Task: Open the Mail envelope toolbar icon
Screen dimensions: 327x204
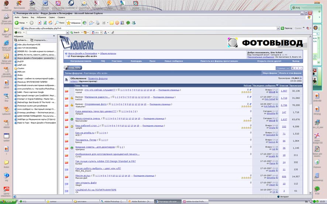Action: tap(91, 23)
